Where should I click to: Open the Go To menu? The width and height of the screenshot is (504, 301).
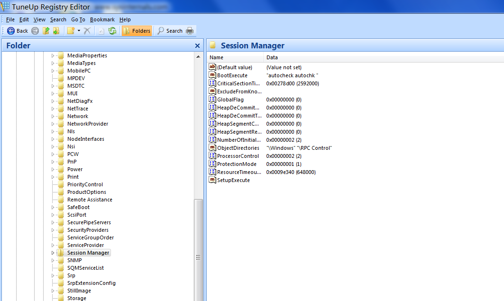point(78,19)
